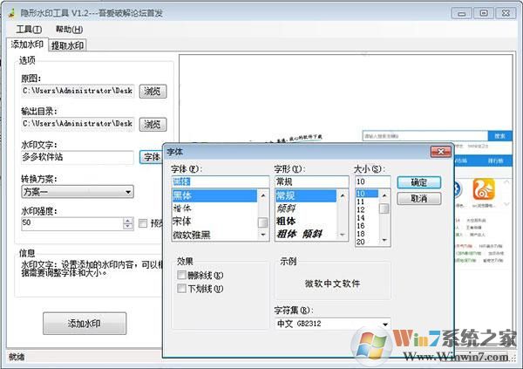
Task: Close the 字体 font dialog
Action: point(441,151)
